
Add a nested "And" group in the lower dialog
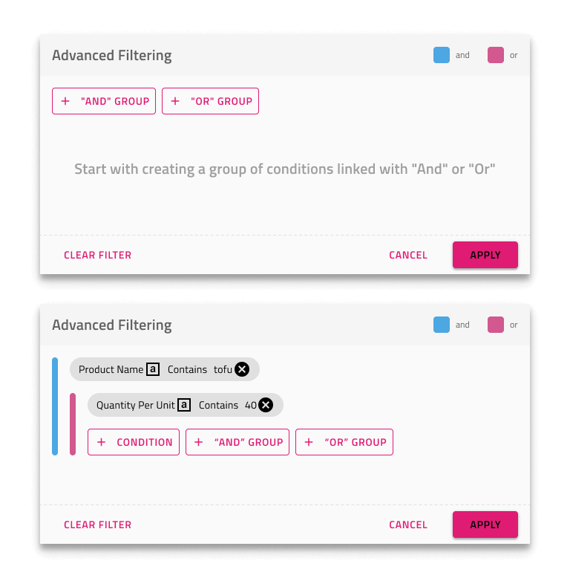point(237,442)
